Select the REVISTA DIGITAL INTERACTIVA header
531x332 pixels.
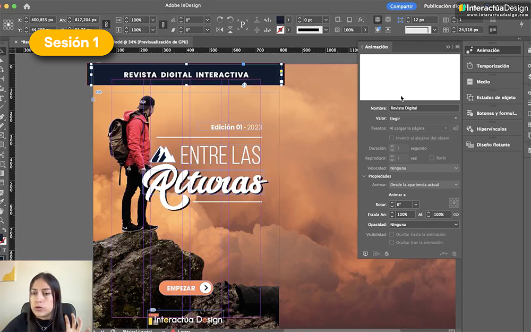[x=186, y=74]
